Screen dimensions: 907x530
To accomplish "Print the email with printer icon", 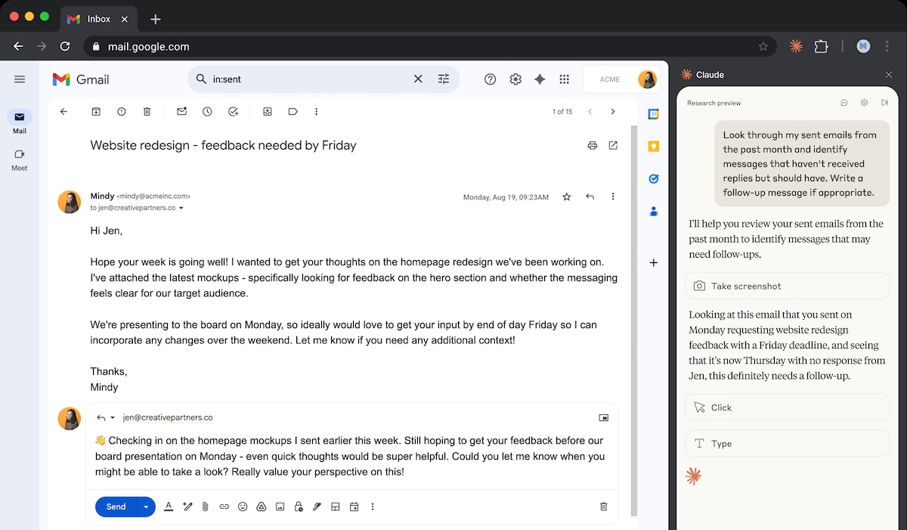I will point(593,145).
